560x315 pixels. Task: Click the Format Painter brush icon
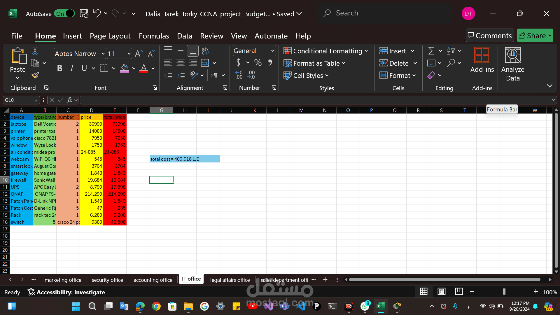(35, 76)
